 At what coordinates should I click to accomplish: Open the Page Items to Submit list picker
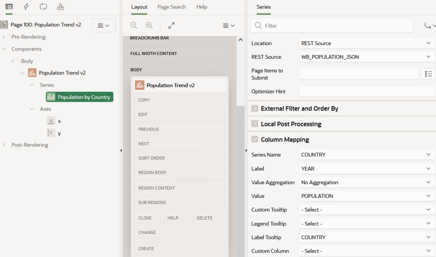[428, 74]
